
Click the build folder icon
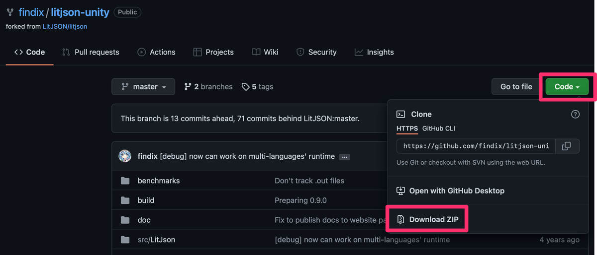pyautogui.click(x=125, y=200)
